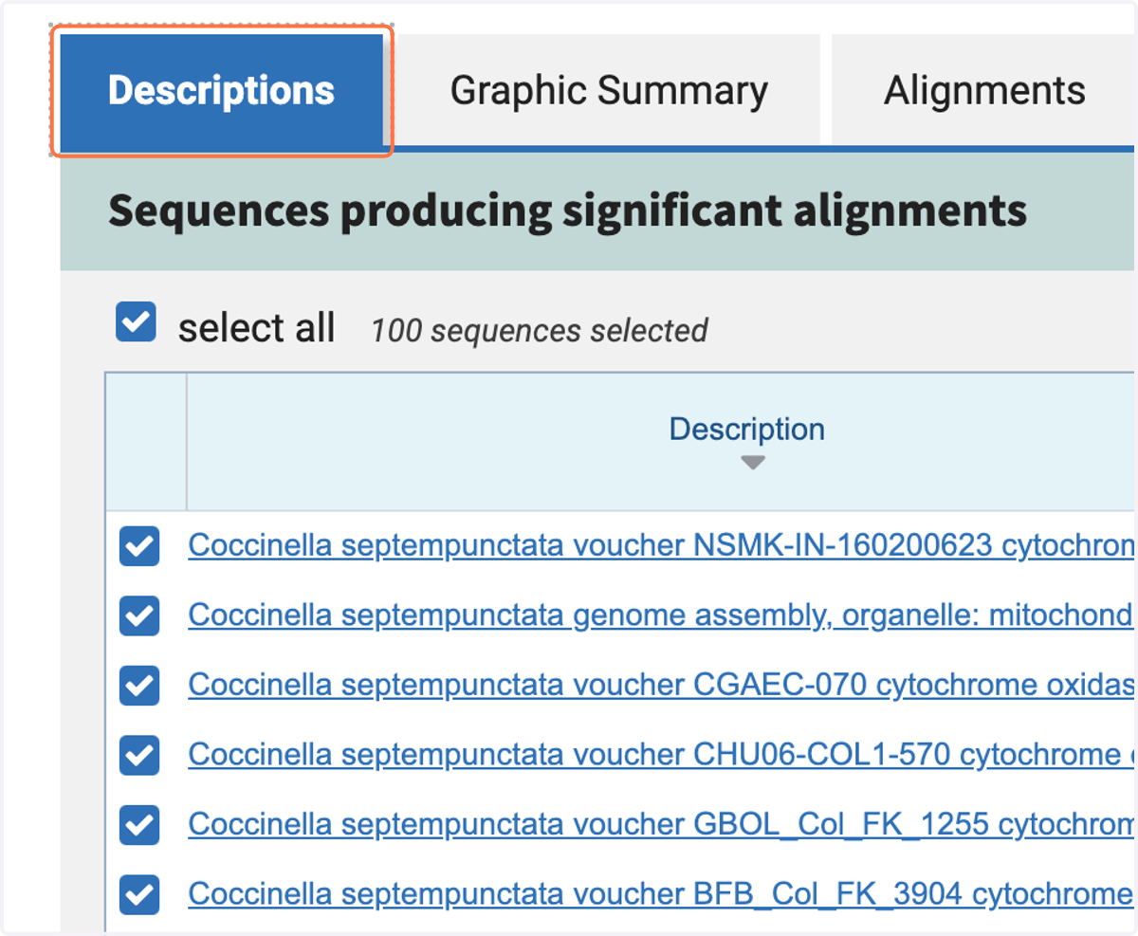1138x936 pixels.
Task: Open the voucher NSMK-IN-160200623 sequence link
Action: click(x=661, y=545)
